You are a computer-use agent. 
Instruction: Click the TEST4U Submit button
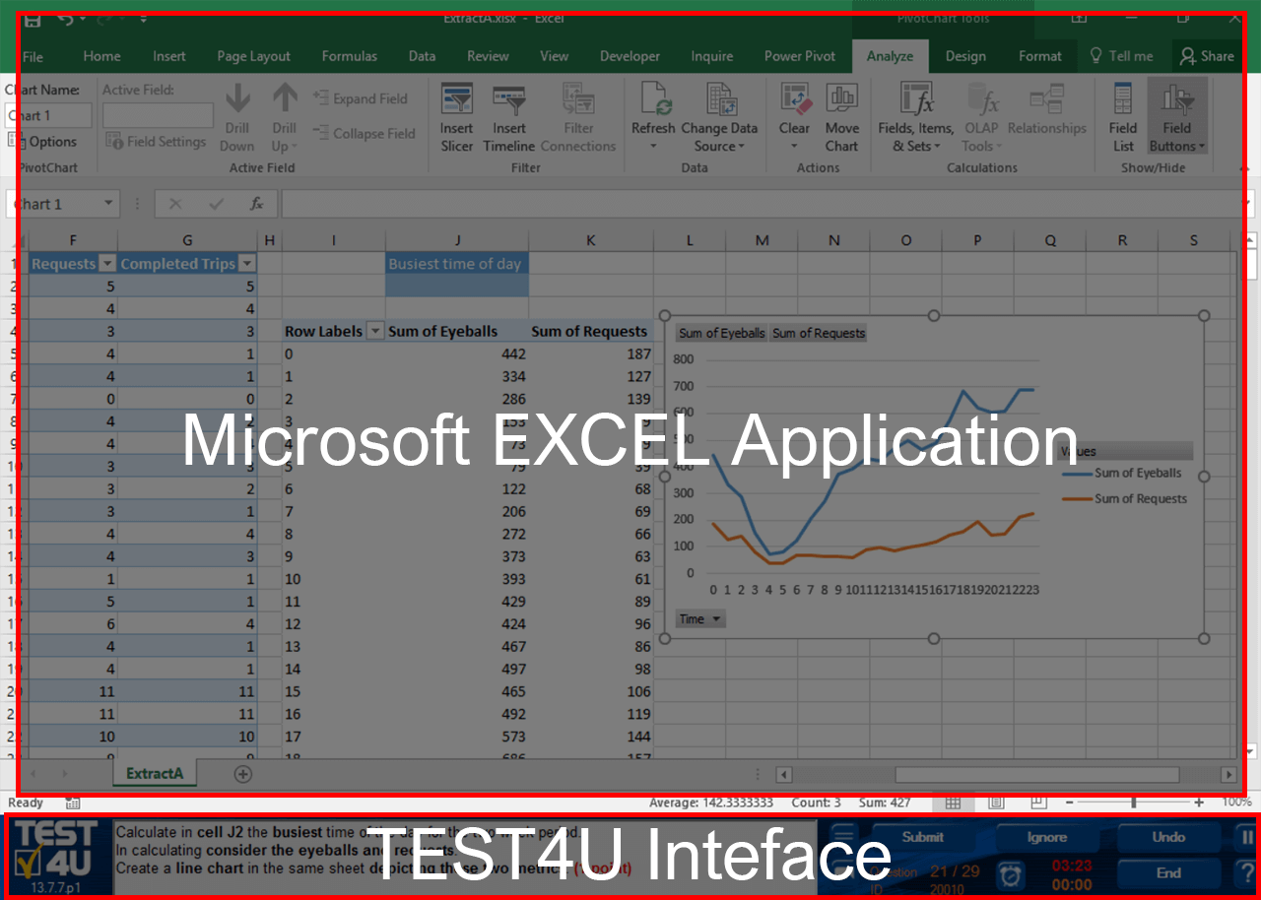pos(922,837)
